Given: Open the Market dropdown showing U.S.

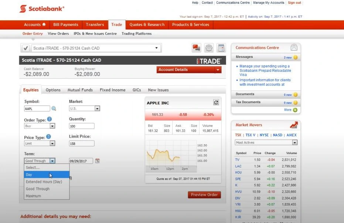Looking at the screenshot, I should pyautogui.click(x=85, y=109).
